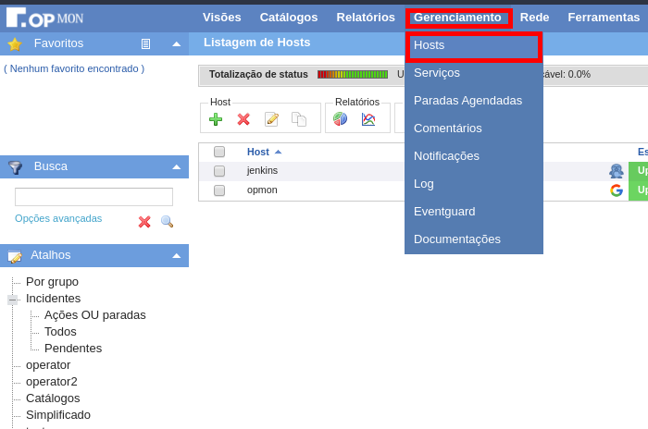This screenshot has width=648, height=429.
Task: Click the Google icon on opmon row
Action: pyautogui.click(x=617, y=190)
